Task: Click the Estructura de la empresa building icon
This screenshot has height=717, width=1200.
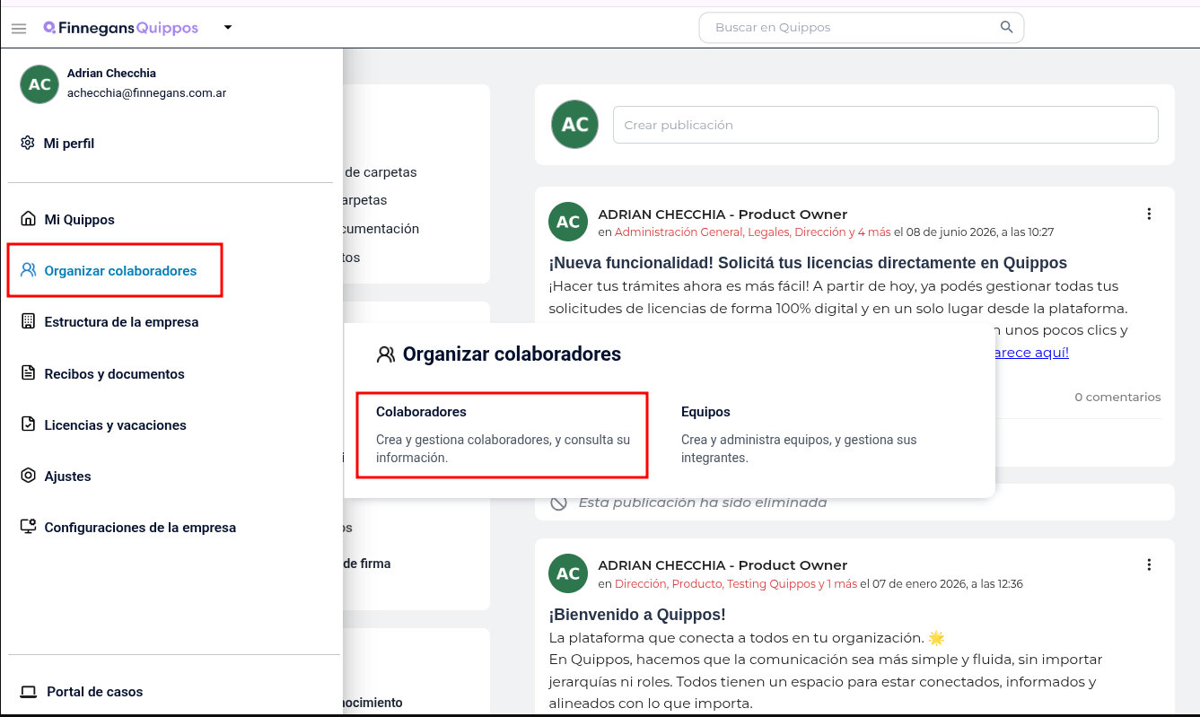Action: (x=28, y=321)
